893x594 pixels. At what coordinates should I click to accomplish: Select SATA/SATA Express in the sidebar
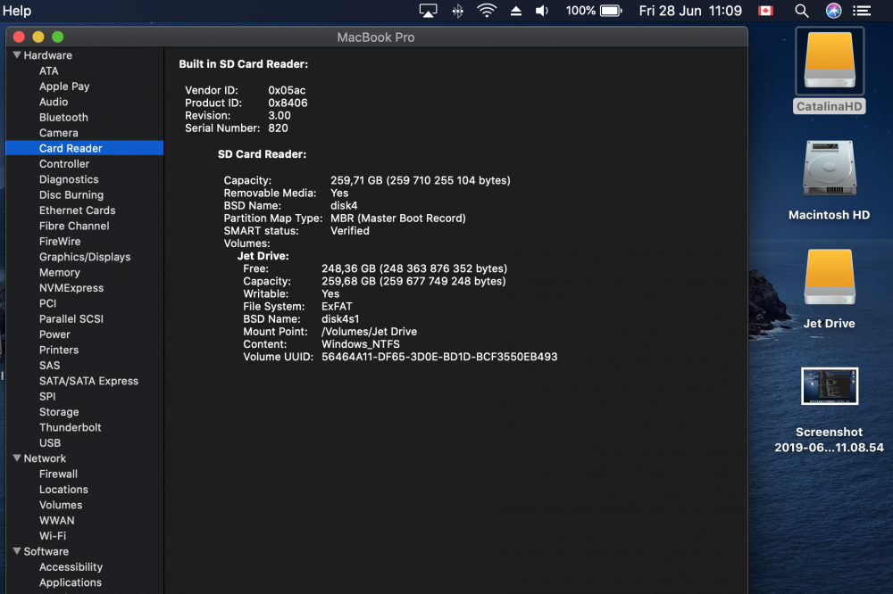point(88,381)
